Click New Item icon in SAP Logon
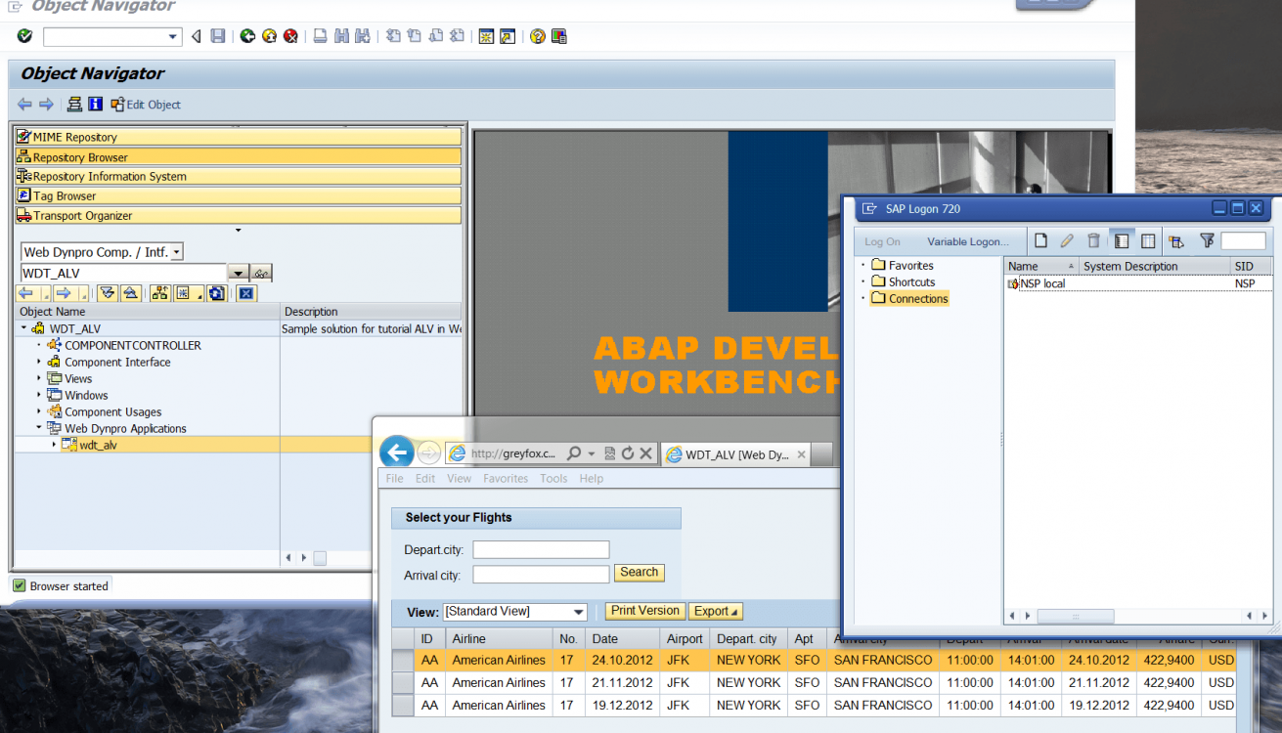The image size is (1282, 733). click(1041, 240)
